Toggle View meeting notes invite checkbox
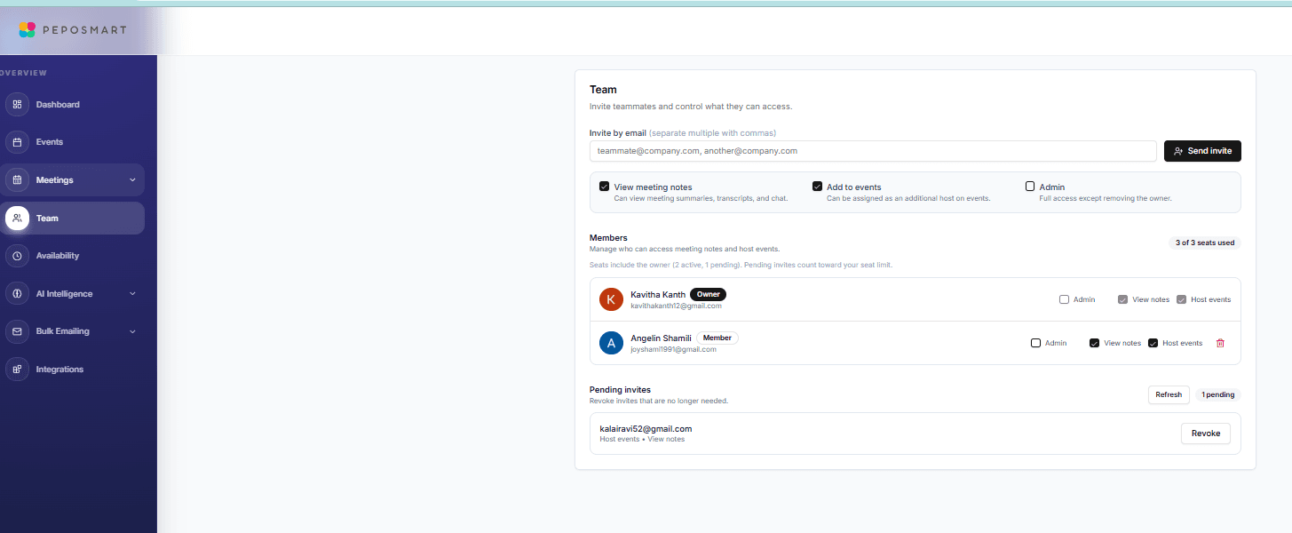The width and height of the screenshot is (1292, 533). (x=604, y=187)
